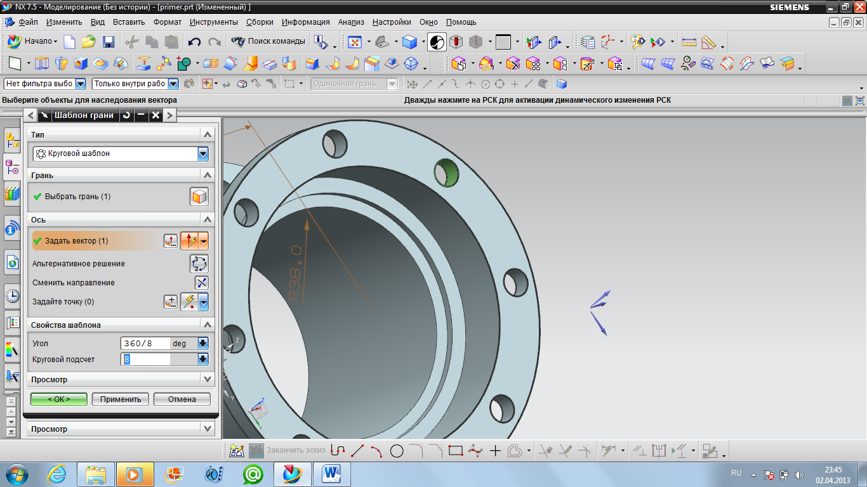Toggle the point on face snap option

tap(543, 84)
